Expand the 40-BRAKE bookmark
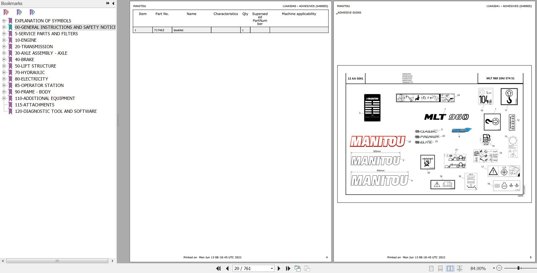This screenshot has height=273, width=537. point(4,59)
